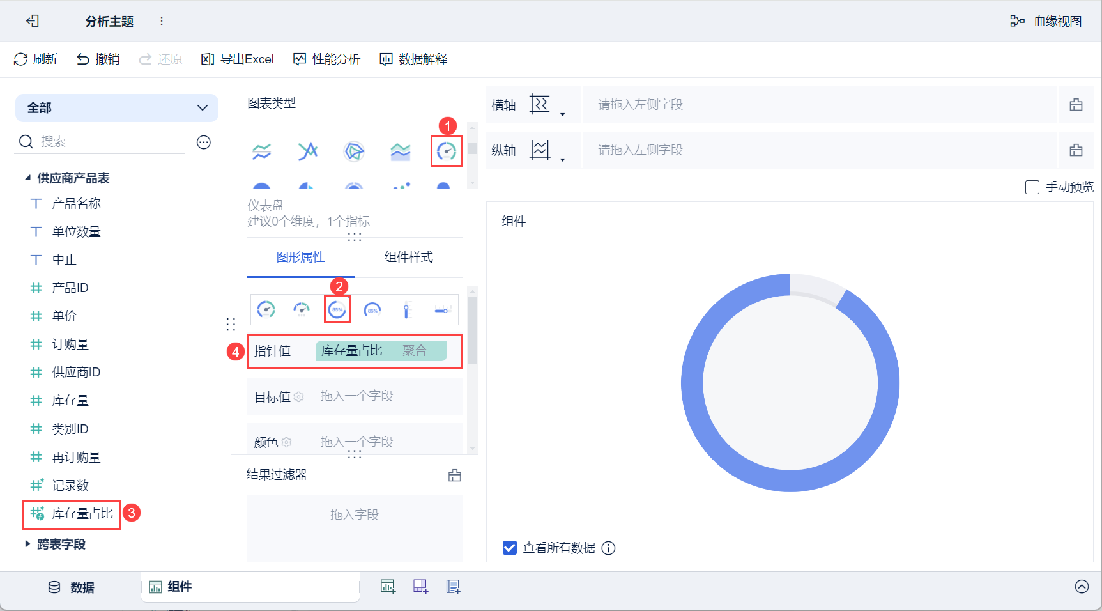1102x611 pixels.
Task: Switch to the 数据 bottom tab
Action: click(72, 587)
